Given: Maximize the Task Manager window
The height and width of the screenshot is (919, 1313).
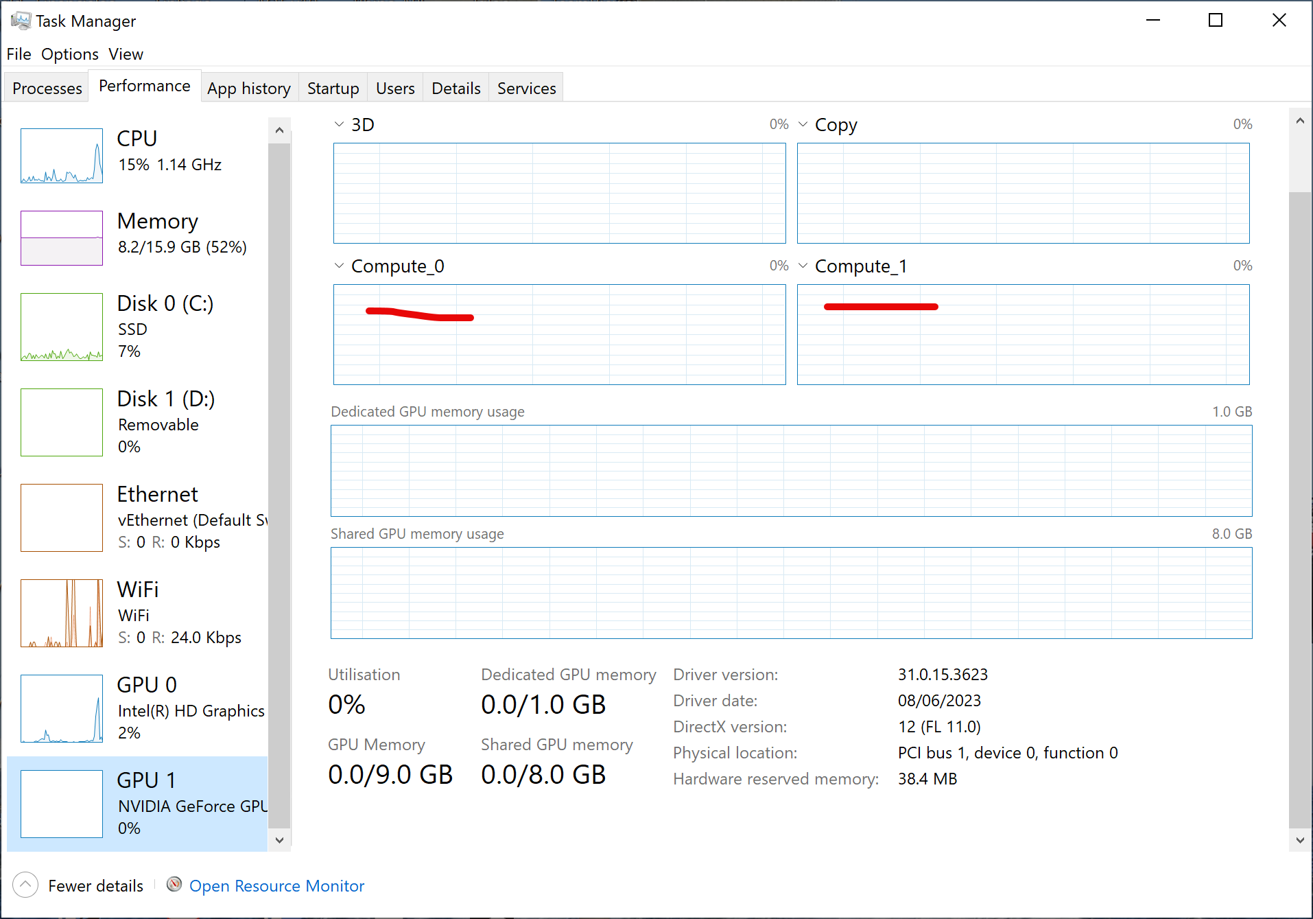Looking at the screenshot, I should (x=1216, y=21).
